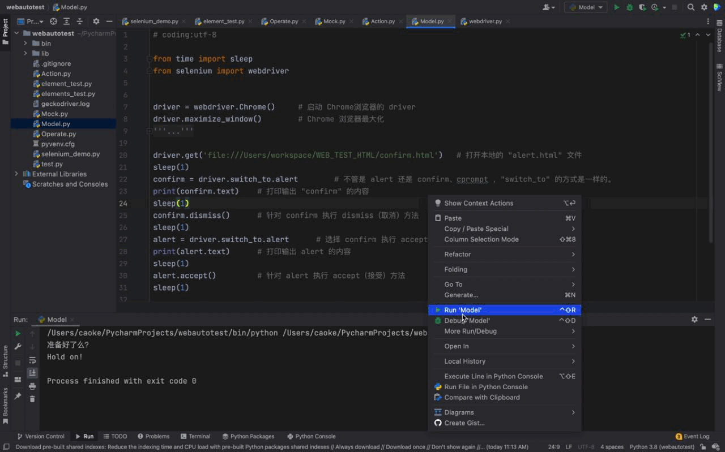Click Expand All icon in Project panel
Viewport: 725px width, 452px height.
tap(66, 21)
